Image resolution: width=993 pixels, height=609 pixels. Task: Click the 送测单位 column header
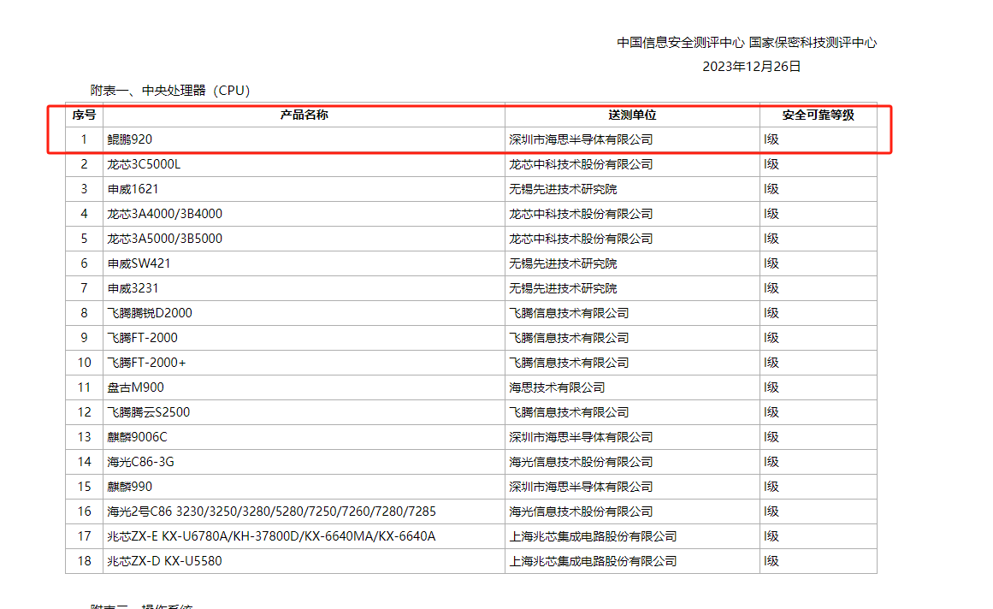[632, 115]
